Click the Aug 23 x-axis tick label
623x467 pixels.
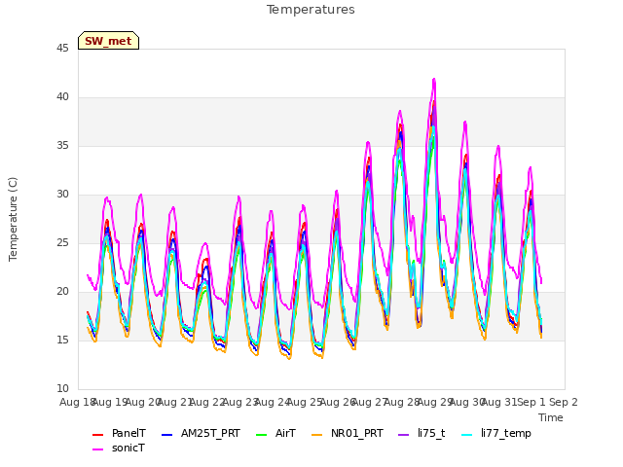240,402
